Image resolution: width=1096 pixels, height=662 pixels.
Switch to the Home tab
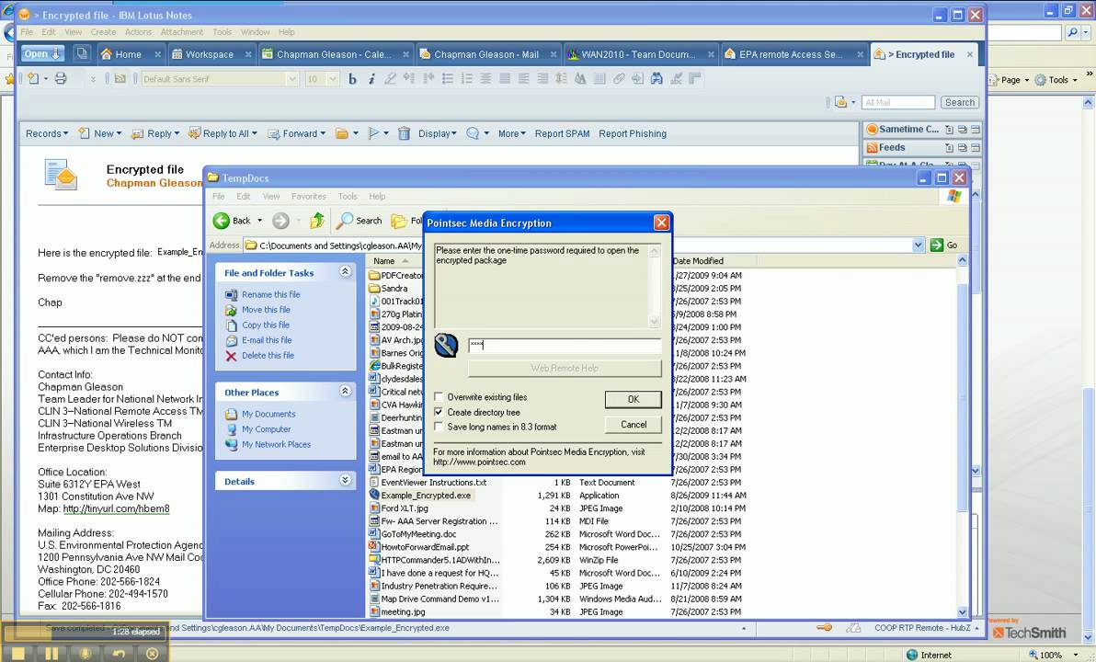pyautogui.click(x=128, y=54)
